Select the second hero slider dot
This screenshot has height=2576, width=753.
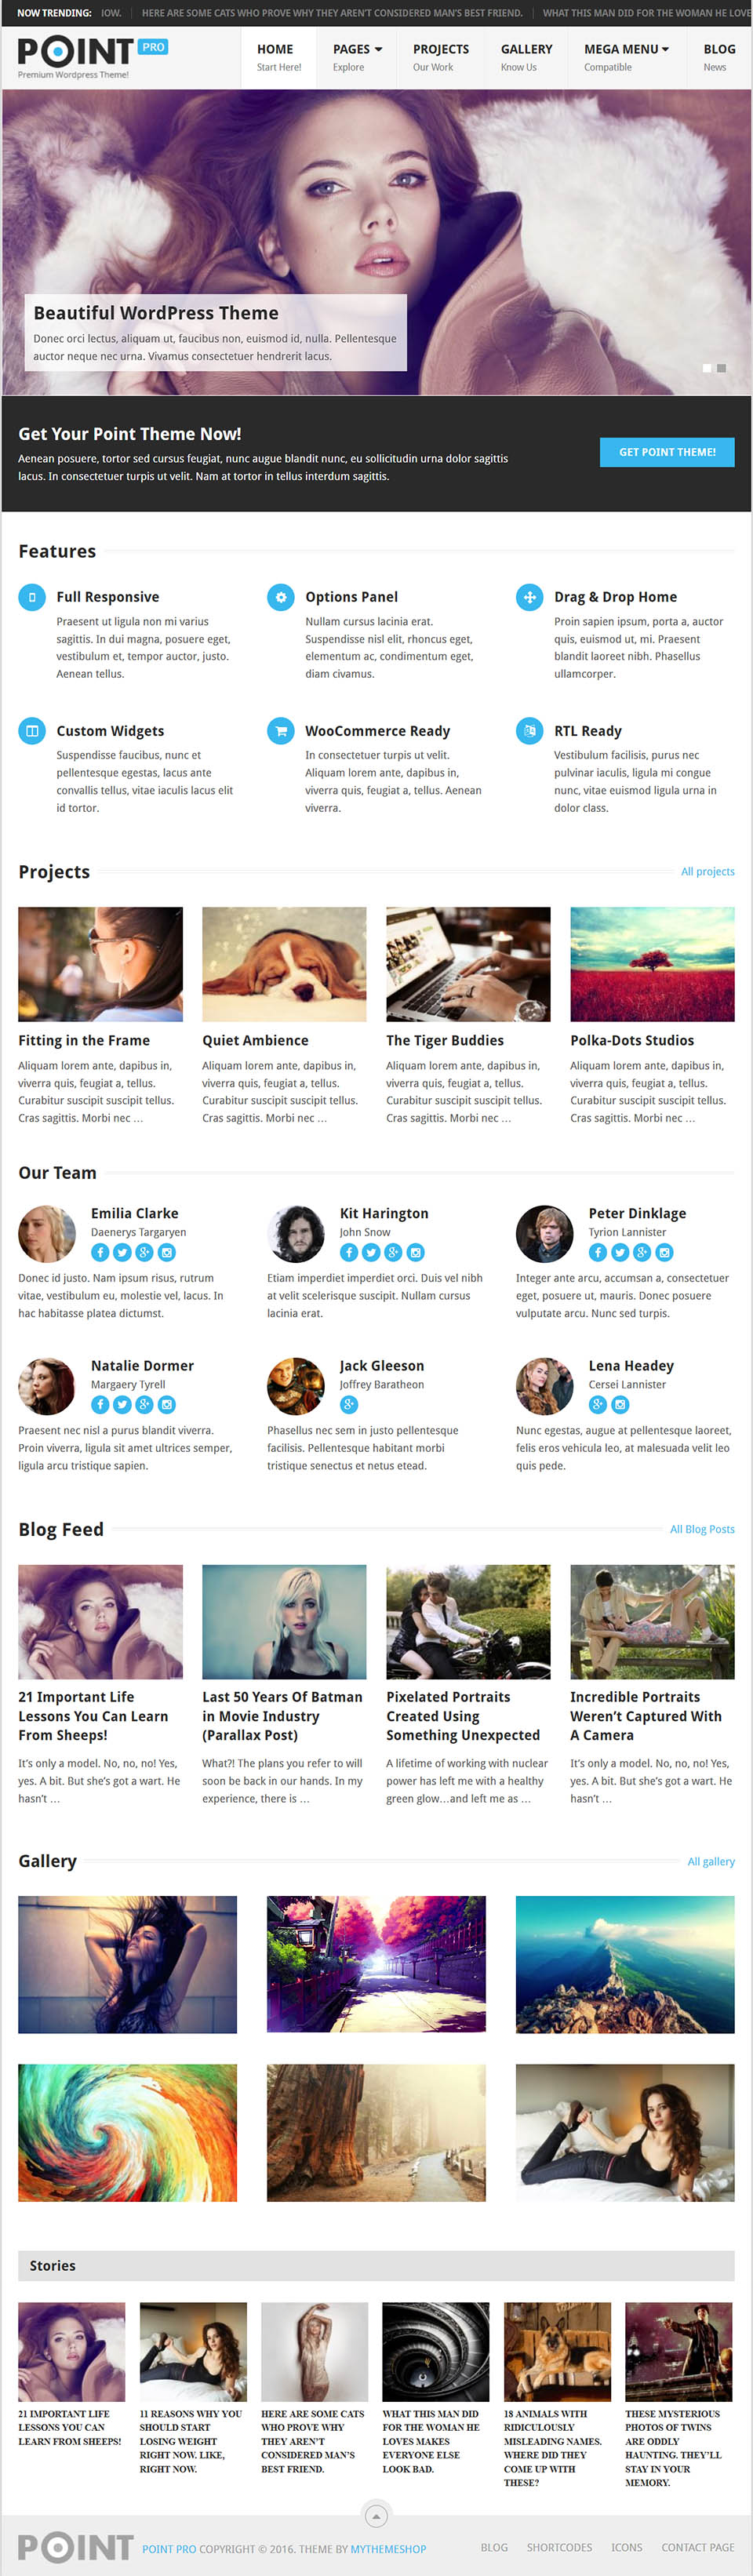click(x=721, y=368)
